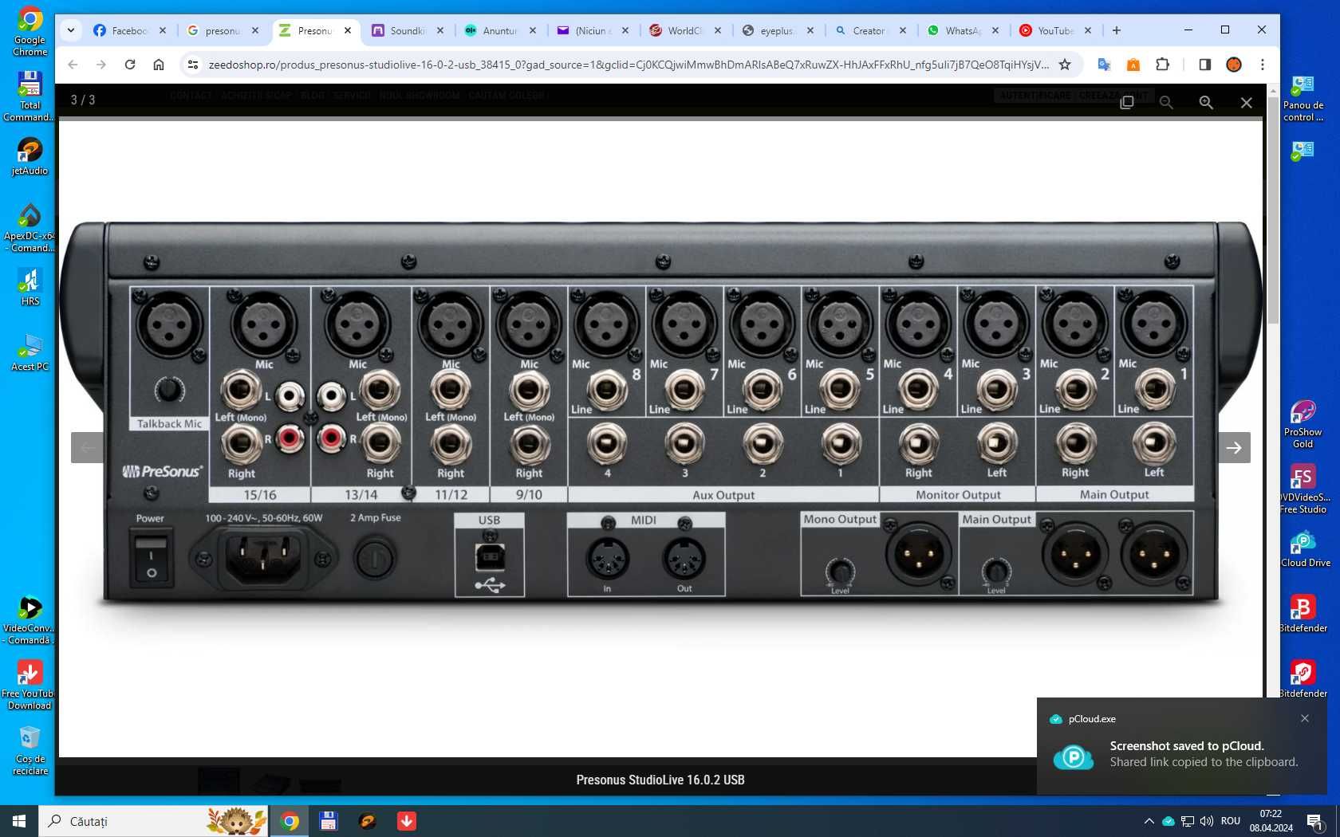This screenshot has width=1340, height=837.
Task: Open the Chrome extensions puzzle menu
Action: pyautogui.click(x=1163, y=65)
